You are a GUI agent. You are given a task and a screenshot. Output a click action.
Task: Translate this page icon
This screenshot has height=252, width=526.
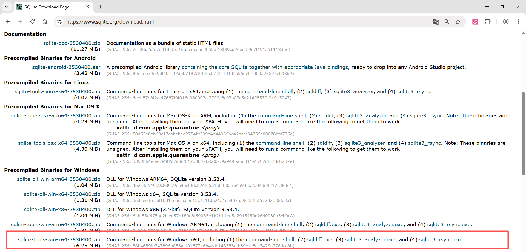coord(436,22)
